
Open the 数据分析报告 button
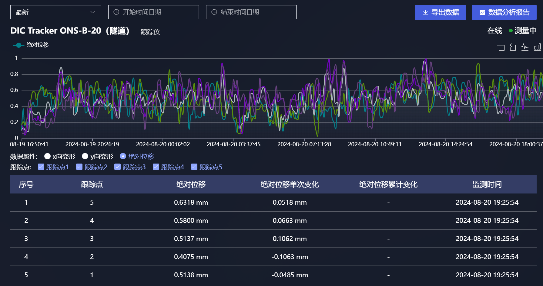(x=504, y=12)
